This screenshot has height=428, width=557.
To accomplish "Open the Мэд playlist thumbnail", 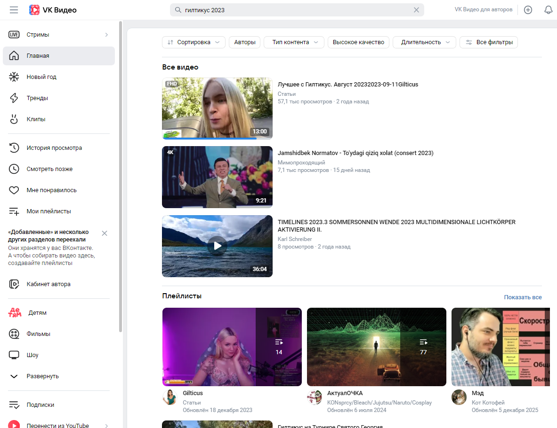I will point(500,347).
